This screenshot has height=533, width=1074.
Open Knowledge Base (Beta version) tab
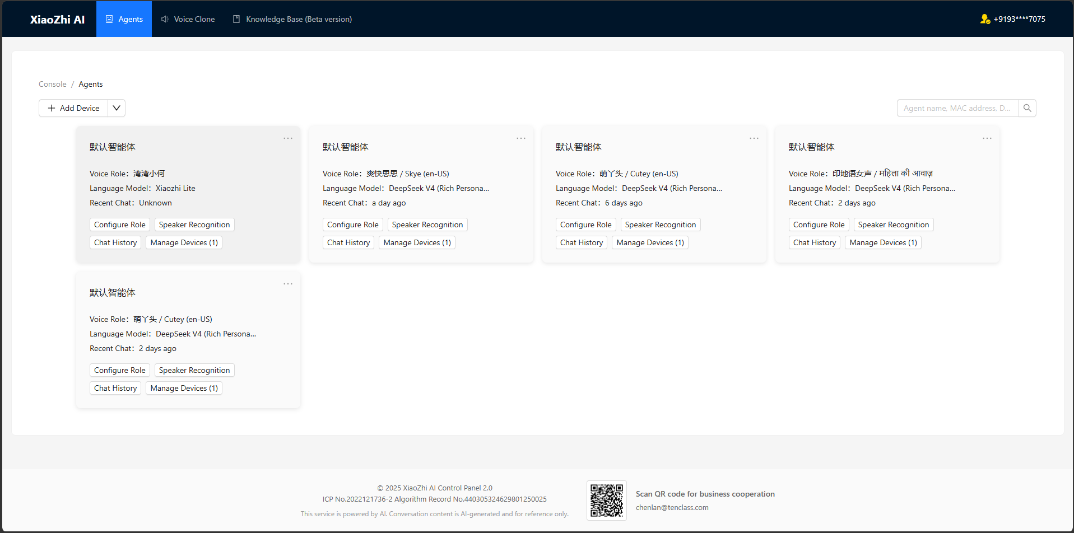click(x=292, y=19)
